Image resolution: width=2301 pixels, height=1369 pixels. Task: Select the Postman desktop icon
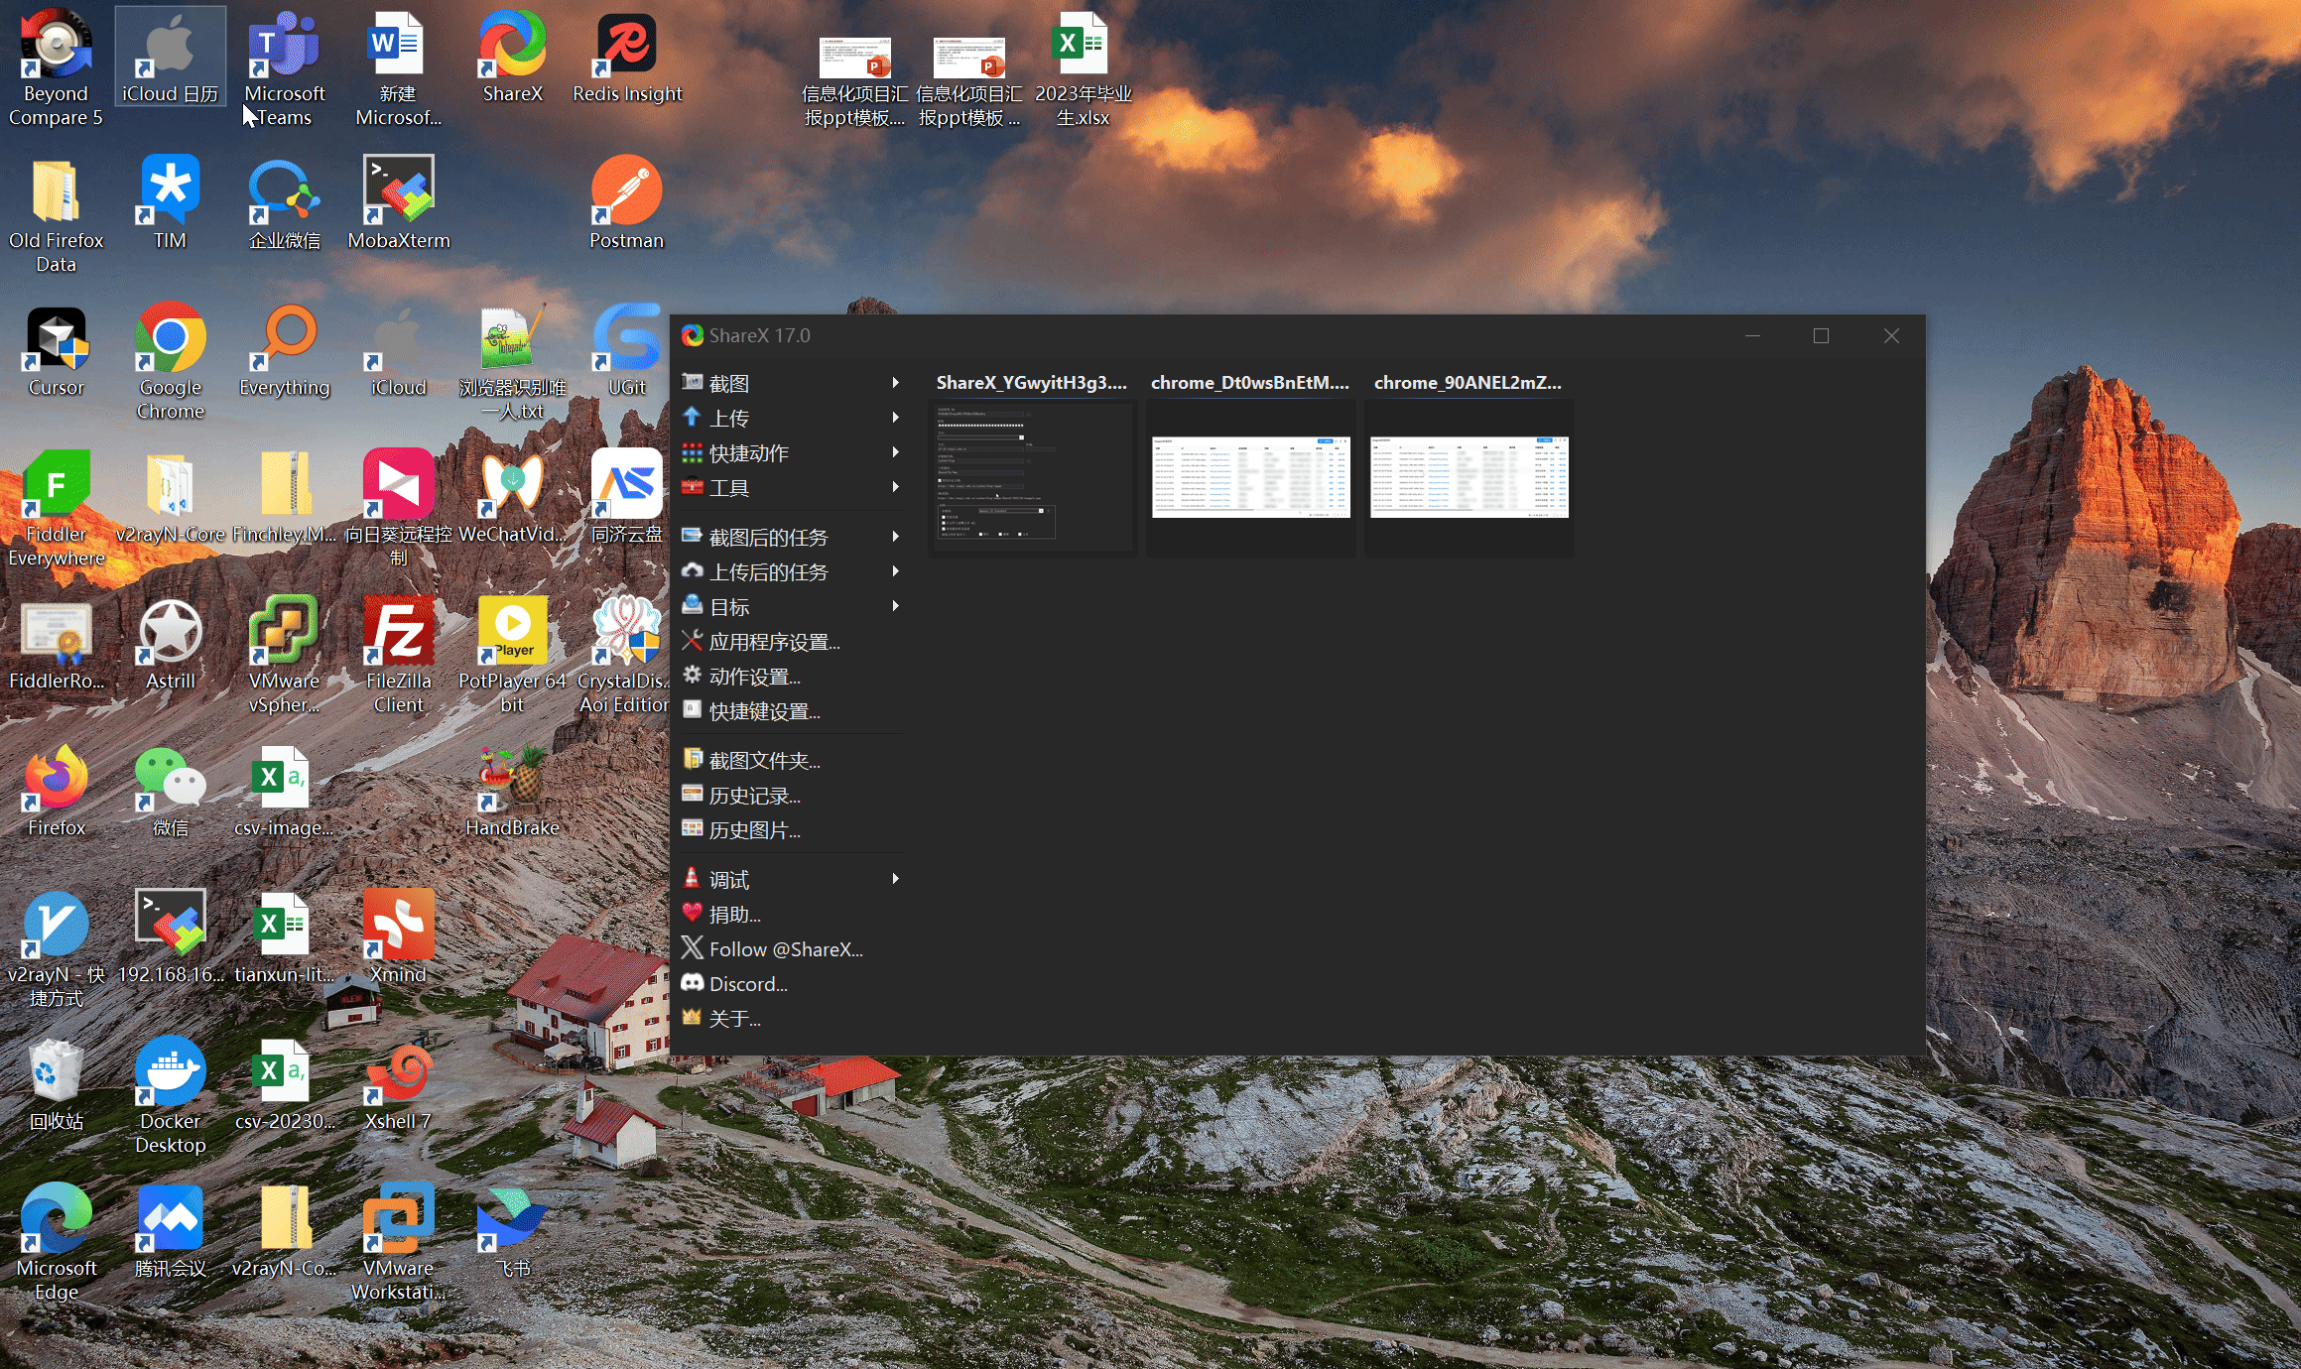pyautogui.click(x=627, y=202)
